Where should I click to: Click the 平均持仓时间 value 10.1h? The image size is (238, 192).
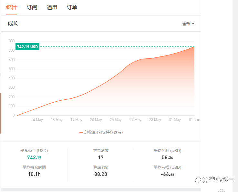pos(34,174)
